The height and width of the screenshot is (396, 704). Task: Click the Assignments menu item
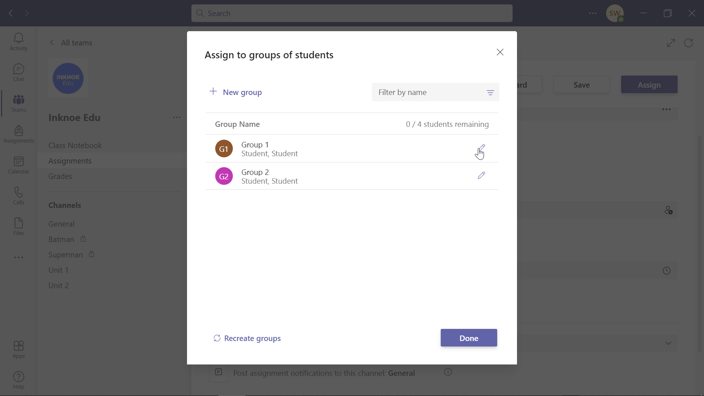pos(70,161)
